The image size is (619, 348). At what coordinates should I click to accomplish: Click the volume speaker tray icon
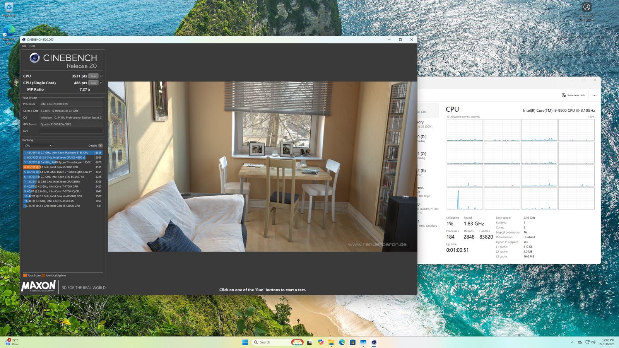(x=593, y=342)
